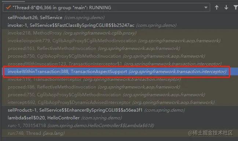238x141 pixels.
Task: Select frame sellProduct:26, SellService
Action: click(120, 18)
